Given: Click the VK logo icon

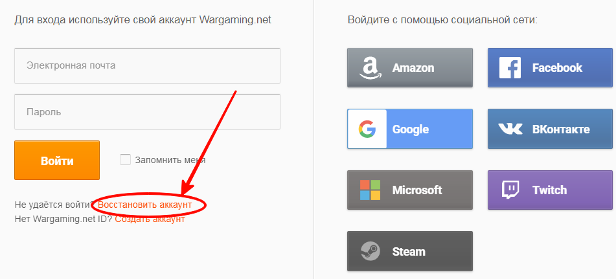Looking at the screenshot, I should [510, 129].
